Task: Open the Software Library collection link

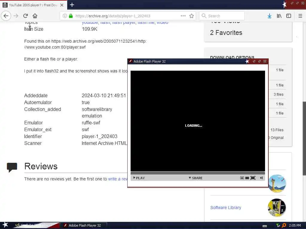Action: (x=226, y=208)
